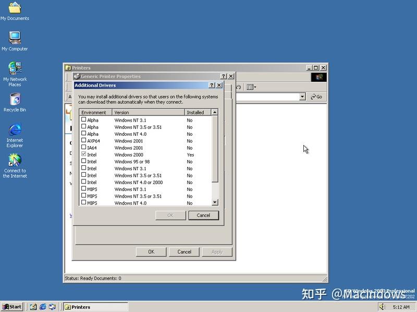Enable the Alpha Windows NT 4.0 driver
The height and width of the screenshot is (312, 417).
pyautogui.click(x=83, y=134)
